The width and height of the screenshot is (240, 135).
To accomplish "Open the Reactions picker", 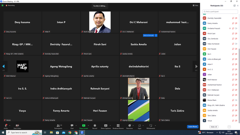I will (129, 126).
